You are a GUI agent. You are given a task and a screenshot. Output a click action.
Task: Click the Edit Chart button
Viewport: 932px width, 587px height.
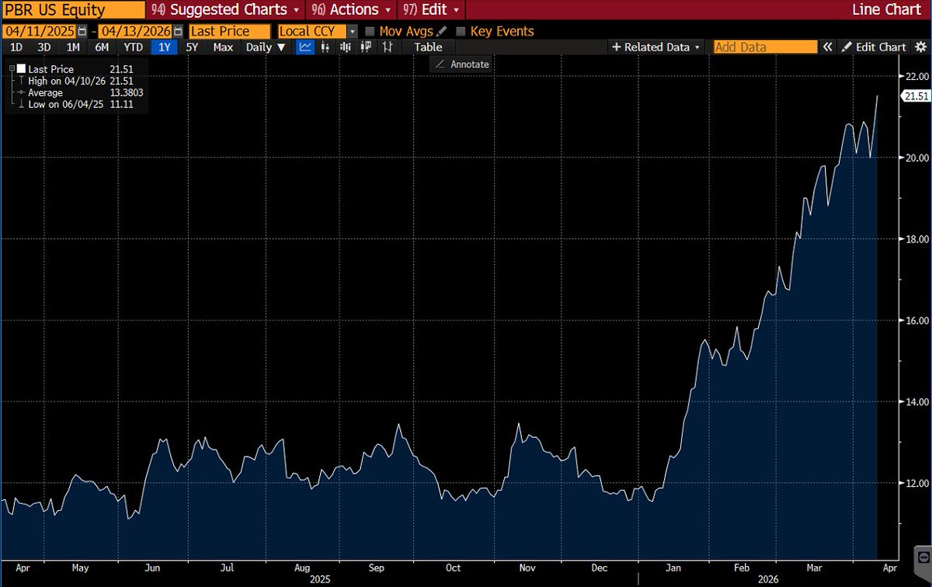(x=873, y=47)
